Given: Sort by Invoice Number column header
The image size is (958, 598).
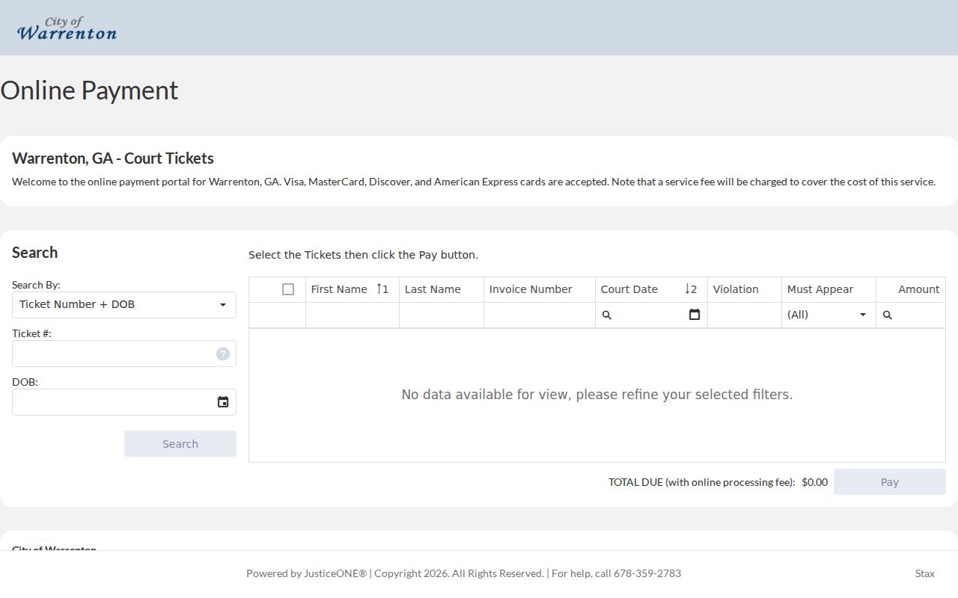Looking at the screenshot, I should point(540,289).
